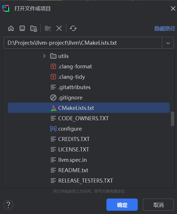Go to the home directory icon
This screenshot has width=177, height=214.
11,29
